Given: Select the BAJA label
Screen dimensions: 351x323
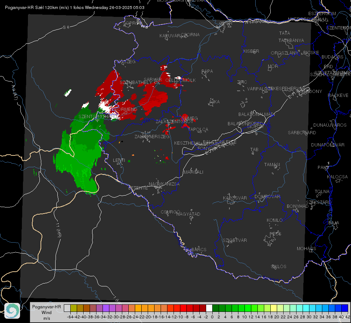Looking at the screenshot, I should [x=334, y=223].
